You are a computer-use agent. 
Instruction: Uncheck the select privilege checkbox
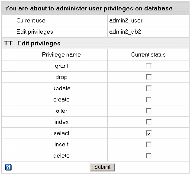148,133
